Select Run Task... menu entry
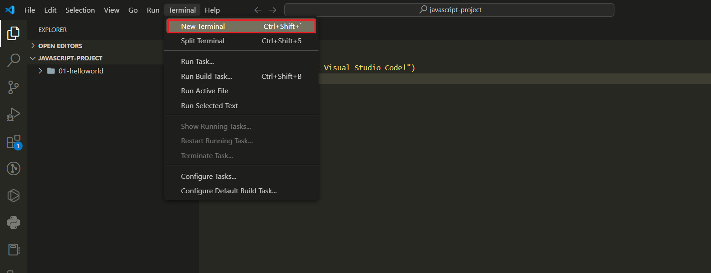The image size is (711, 273). (241, 61)
